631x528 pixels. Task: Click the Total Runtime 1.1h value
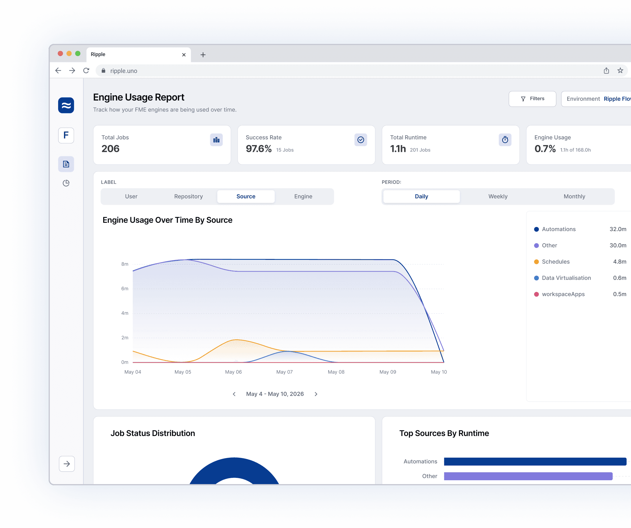point(398,149)
